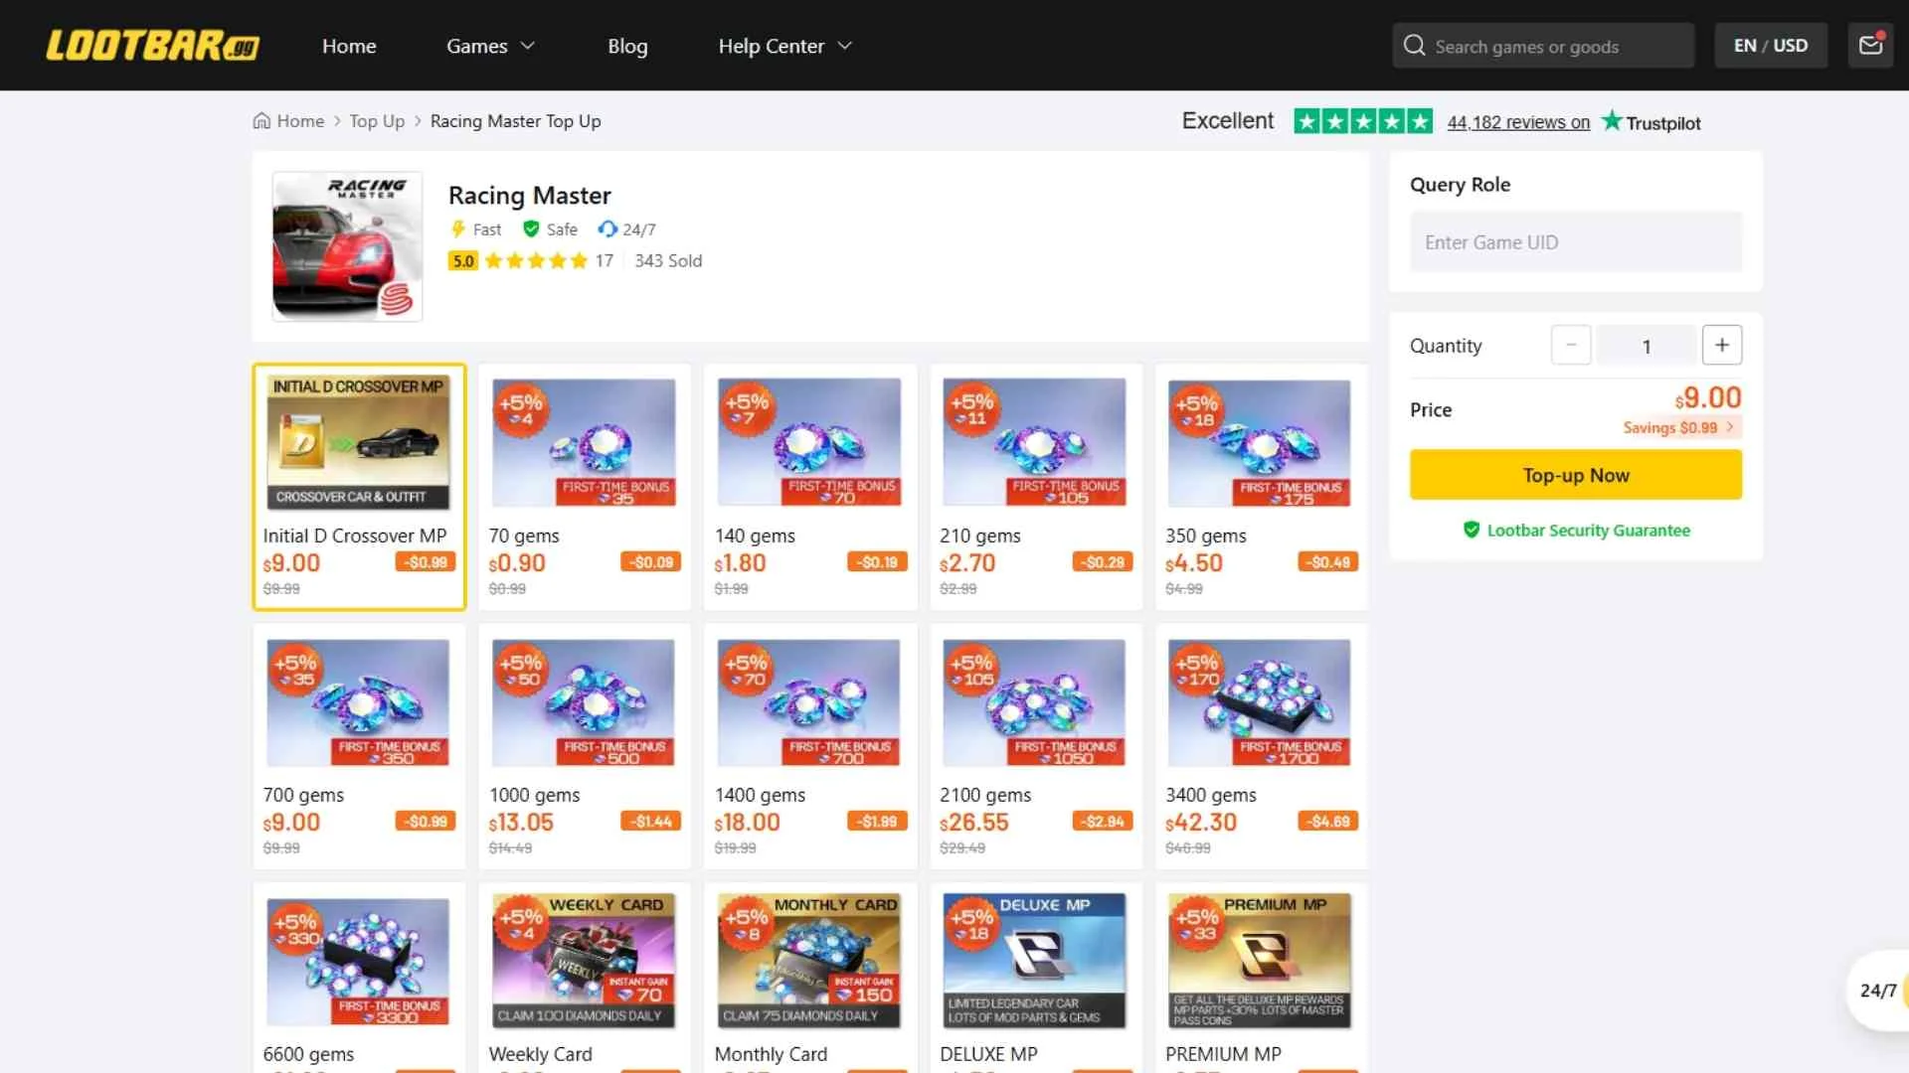1909x1073 pixels.
Task: Click the 5.0 rating badge
Action: tap(463, 261)
